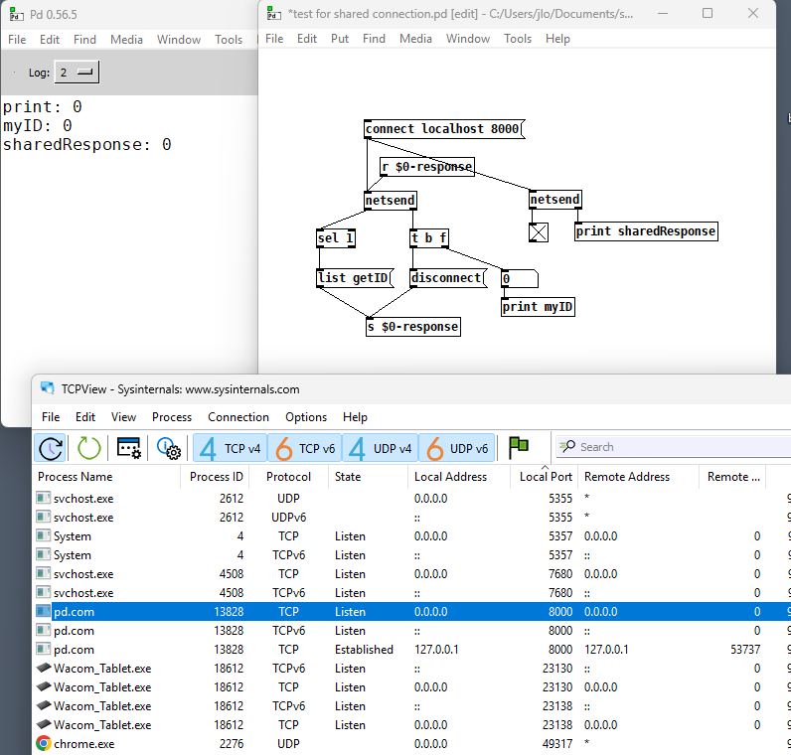Click the disconnect message box
The width and height of the screenshot is (791, 755).
[448, 278]
